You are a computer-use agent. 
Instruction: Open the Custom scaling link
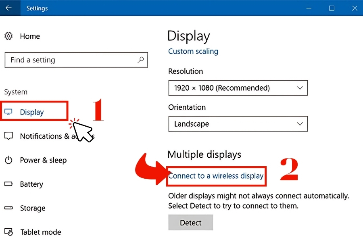(193, 51)
